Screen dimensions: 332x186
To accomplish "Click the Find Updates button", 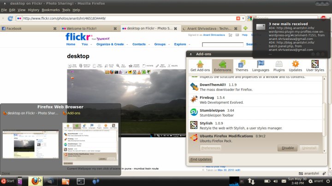I will 201,159.
